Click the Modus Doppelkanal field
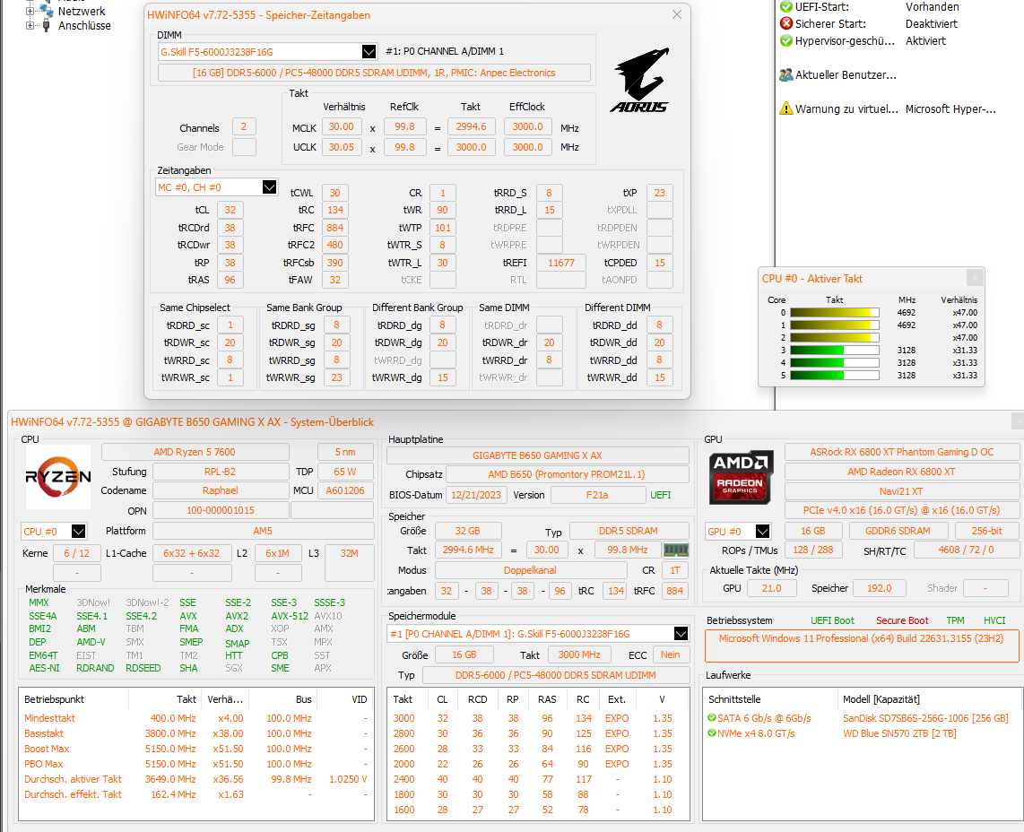 530,570
